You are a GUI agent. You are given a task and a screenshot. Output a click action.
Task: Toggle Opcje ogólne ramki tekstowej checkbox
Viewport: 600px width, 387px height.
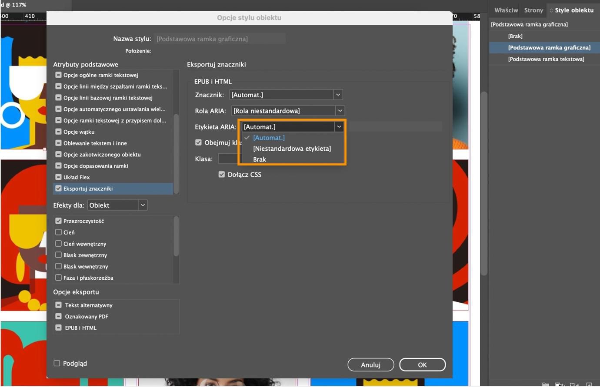click(58, 75)
